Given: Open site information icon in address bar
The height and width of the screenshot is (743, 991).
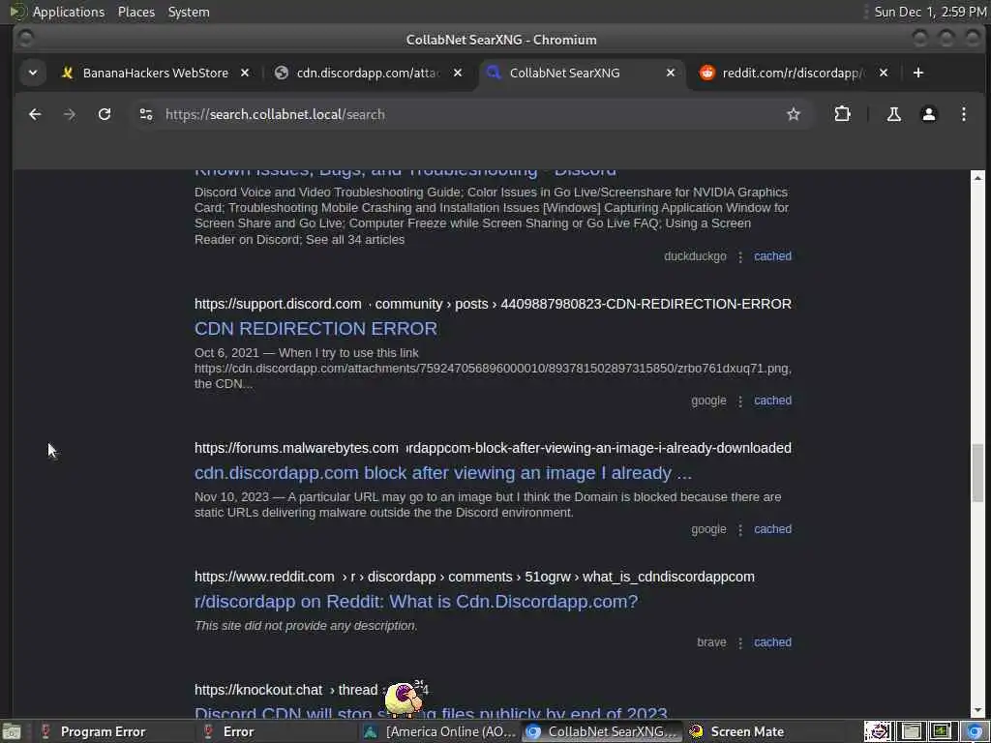Looking at the screenshot, I should (146, 114).
